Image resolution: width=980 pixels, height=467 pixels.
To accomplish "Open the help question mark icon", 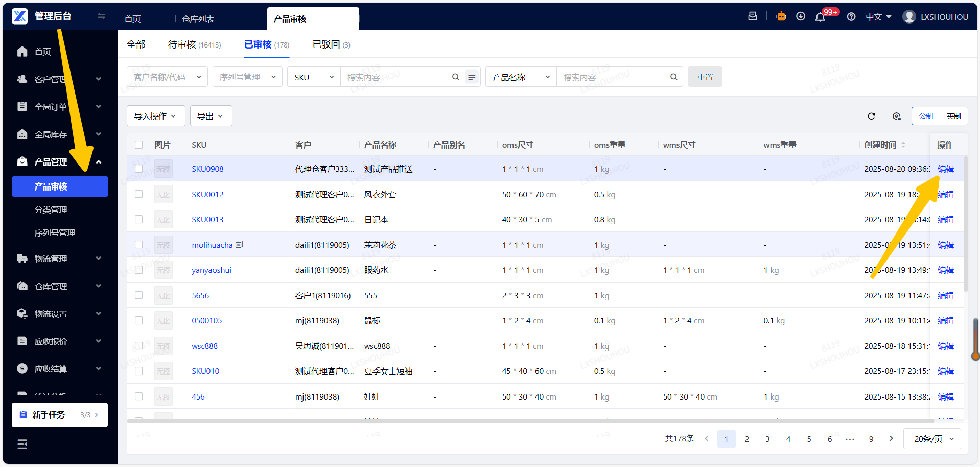I will [x=851, y=17].
